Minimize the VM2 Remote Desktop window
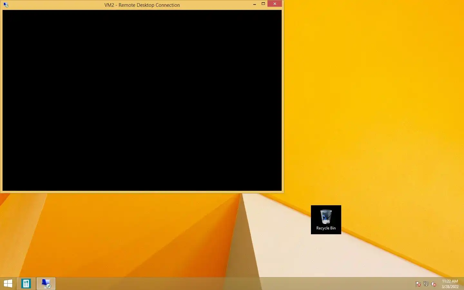 255,4
